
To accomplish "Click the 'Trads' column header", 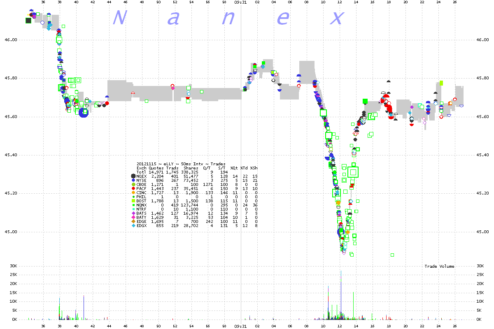I will coord(172,168).
